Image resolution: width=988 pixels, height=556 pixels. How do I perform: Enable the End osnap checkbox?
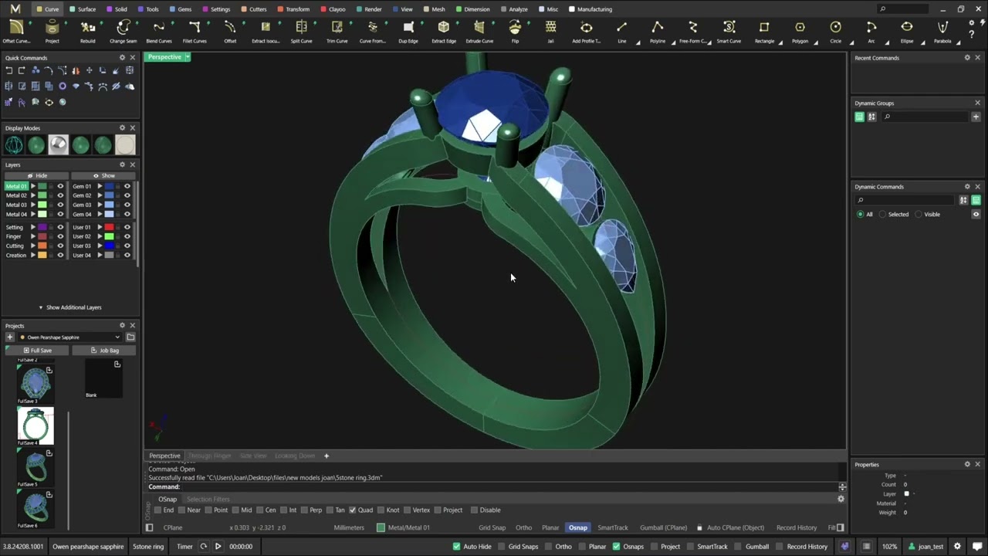(x=158, y=510)
